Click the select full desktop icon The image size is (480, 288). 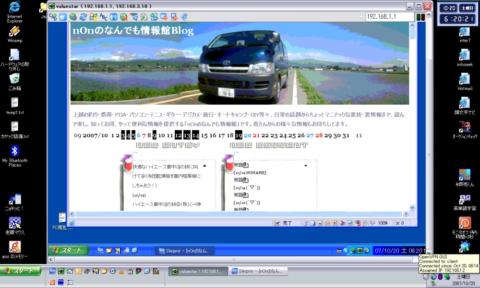point(174,16)
